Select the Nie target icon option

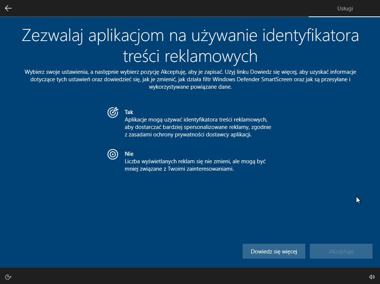click(x=113, y=154)
